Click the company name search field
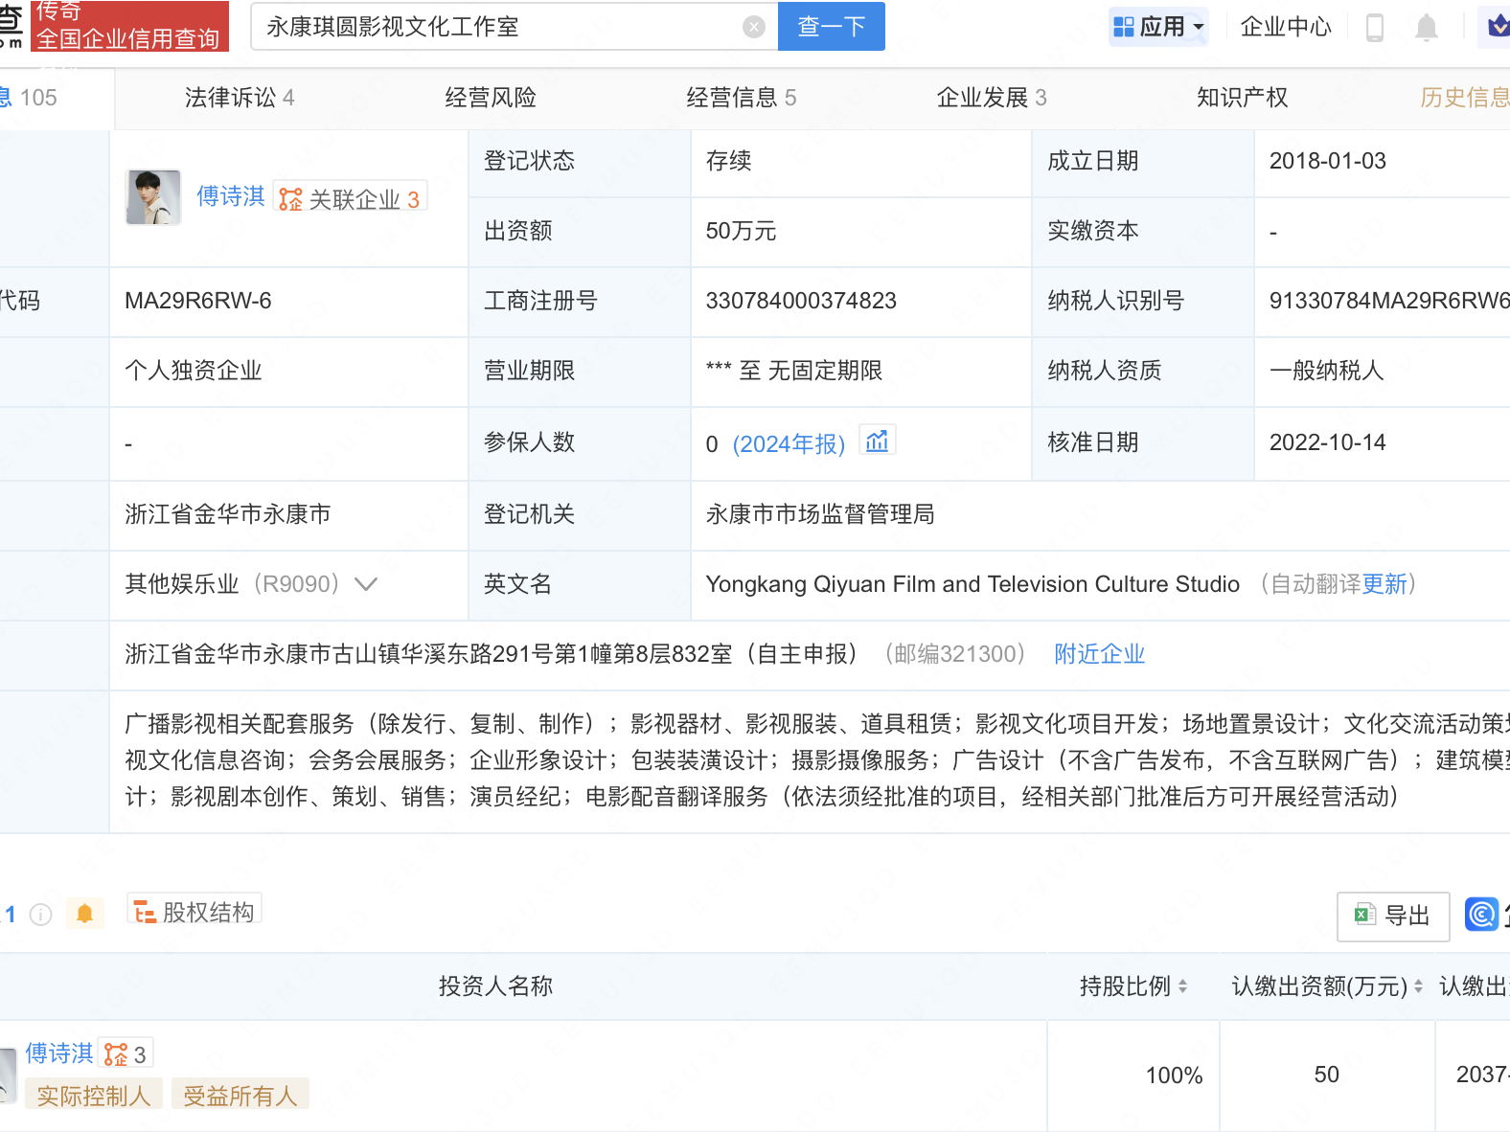 coord(498,27)
